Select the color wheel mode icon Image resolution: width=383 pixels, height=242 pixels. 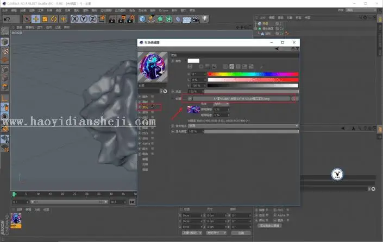pyautogui.click(x=201, y=66)
